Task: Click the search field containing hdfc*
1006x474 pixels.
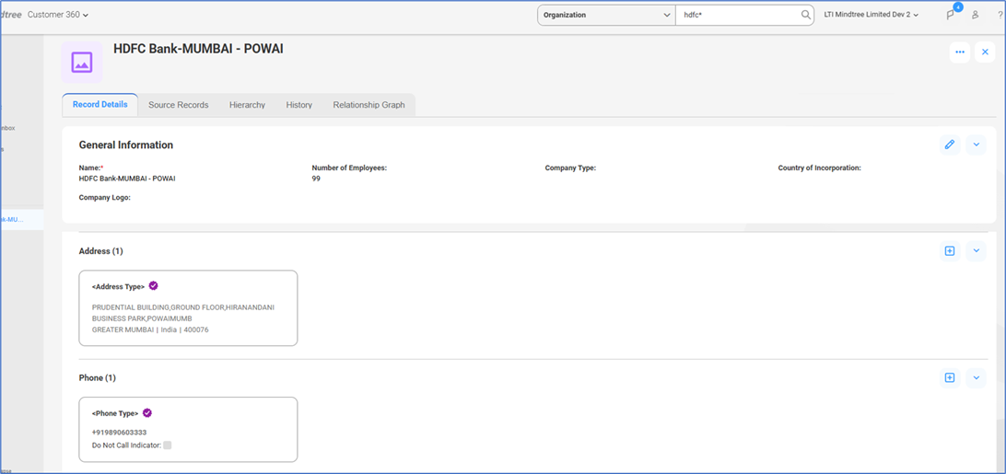Action: point(737,15)
